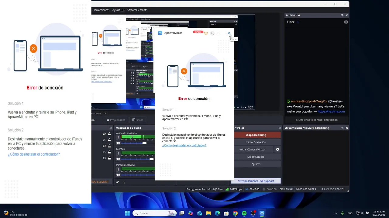Open Ajustes in Controles
Viewport: 389px width, 218px height.
click(x=256, y=164)
